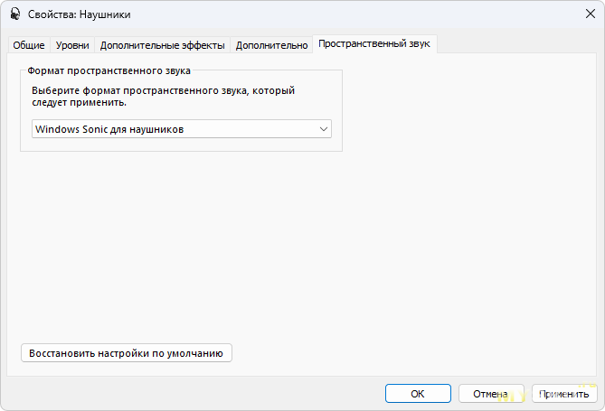605x411 pixels.
Task: Click the Отмена button
Action: point(491,394)
